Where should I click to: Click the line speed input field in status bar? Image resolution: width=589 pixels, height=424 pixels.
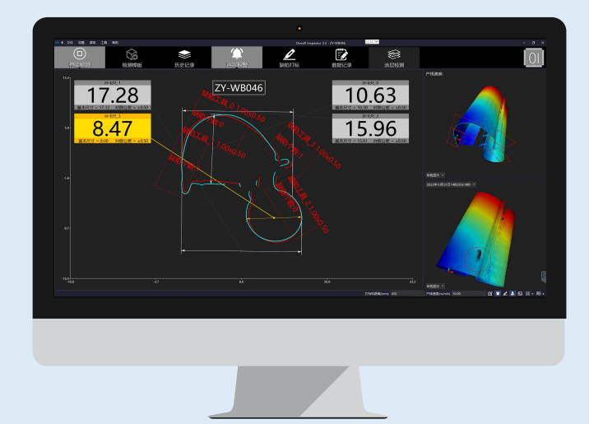(468, 294)
